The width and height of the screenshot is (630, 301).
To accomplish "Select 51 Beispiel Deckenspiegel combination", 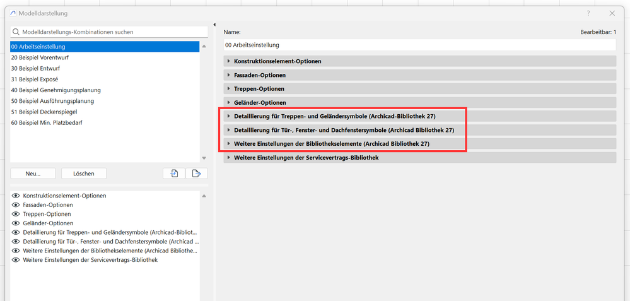I will tap(105, 112).
